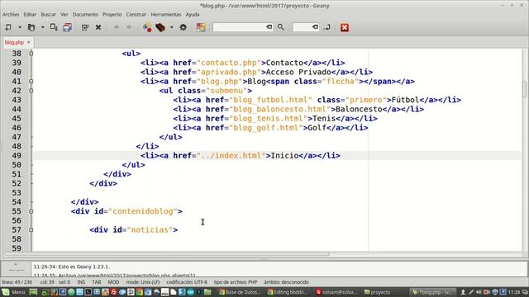The height and width of the screenshot is (297, 529).
Task: Collapse the fold marker at line 38
Action: [31, 53]
